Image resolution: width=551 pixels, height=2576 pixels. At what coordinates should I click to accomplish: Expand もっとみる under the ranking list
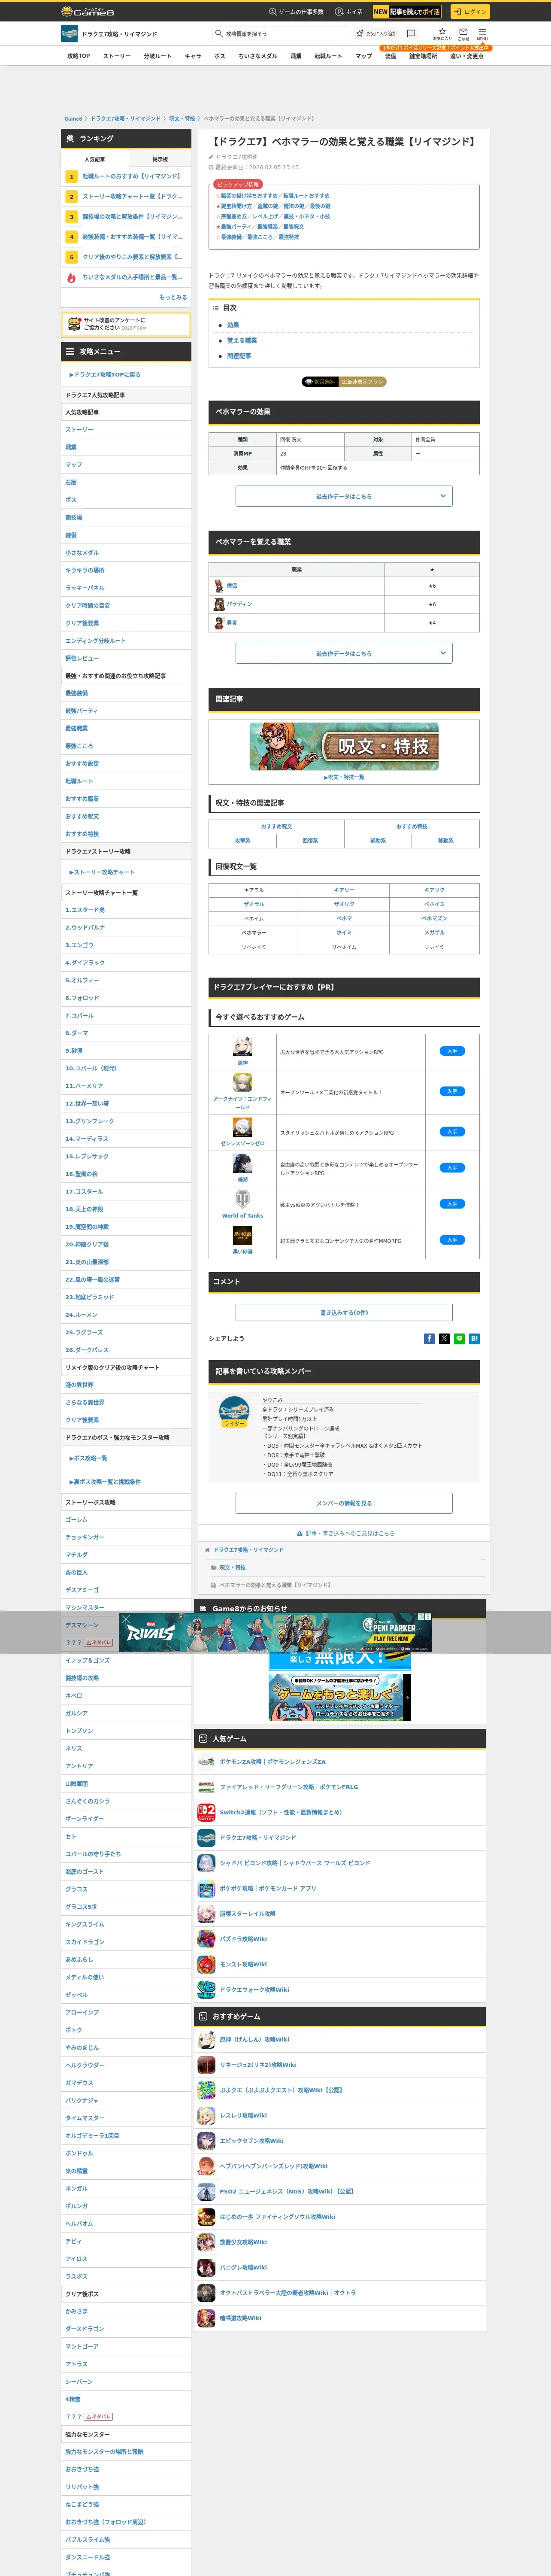173,297
